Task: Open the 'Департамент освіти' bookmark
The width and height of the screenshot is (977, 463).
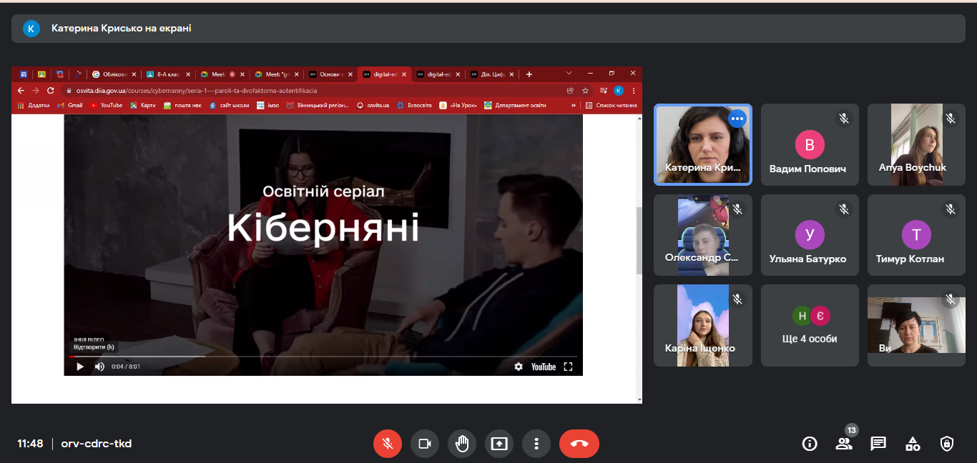Action: [515, 105]
